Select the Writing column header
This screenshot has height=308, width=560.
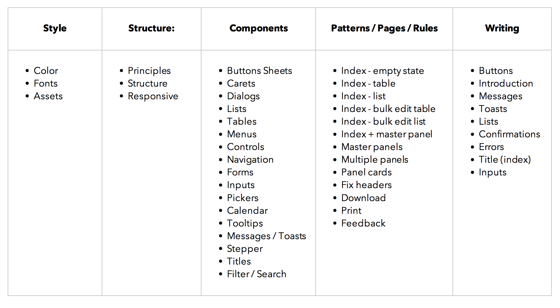pos(502,28)
